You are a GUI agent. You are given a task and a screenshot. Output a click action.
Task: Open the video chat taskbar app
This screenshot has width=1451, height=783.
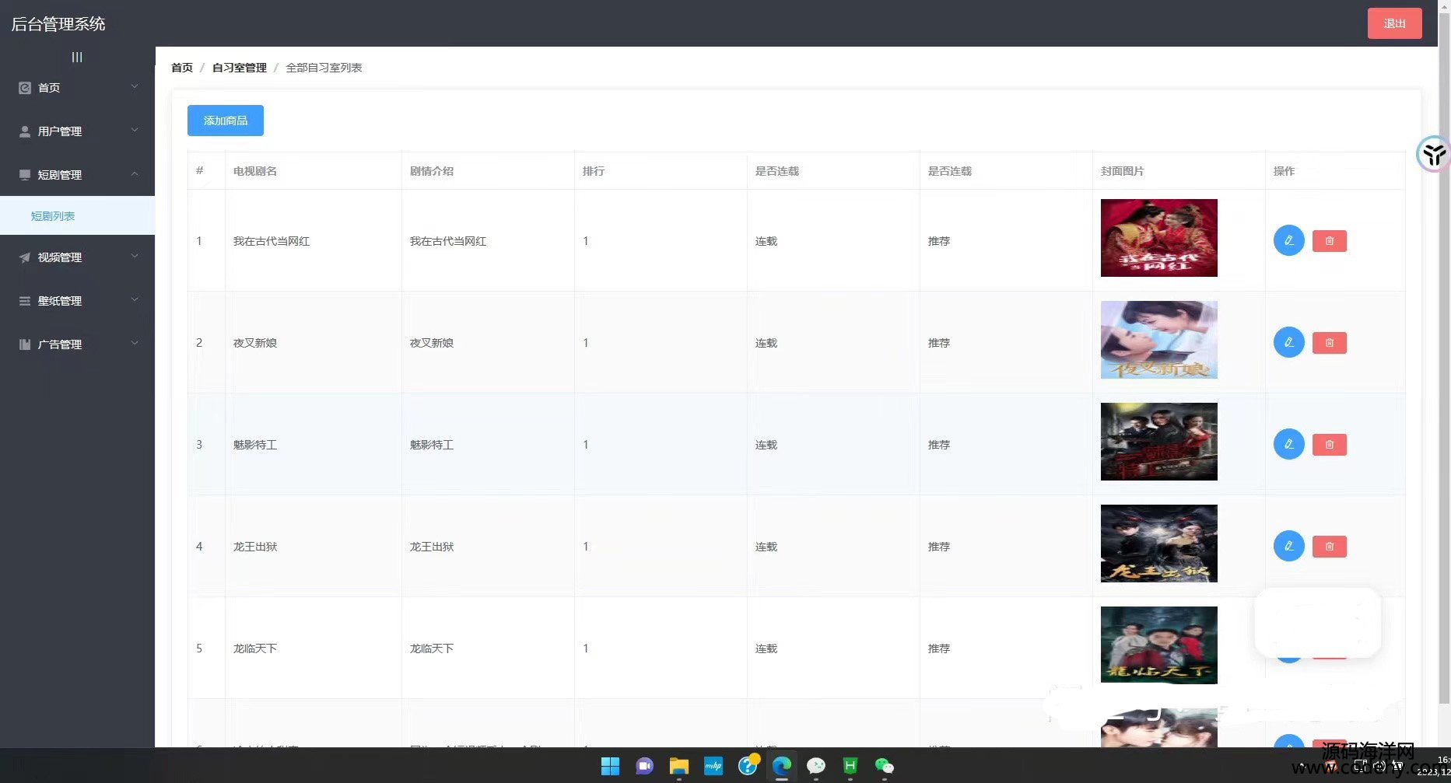coord(644,766)
